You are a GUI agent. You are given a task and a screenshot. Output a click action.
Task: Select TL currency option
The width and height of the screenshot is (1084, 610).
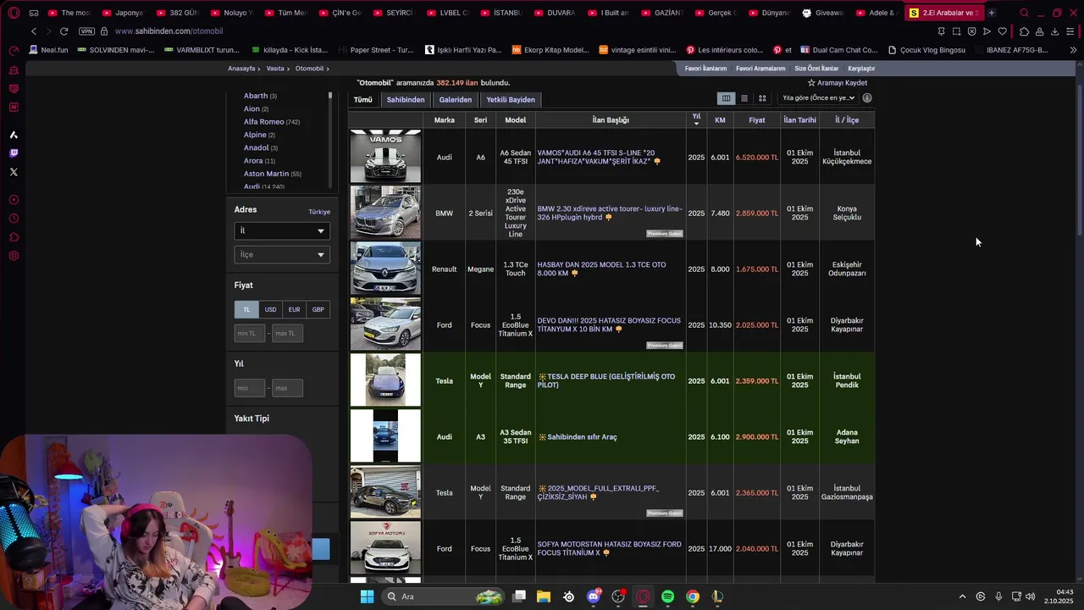pos(246,309)
